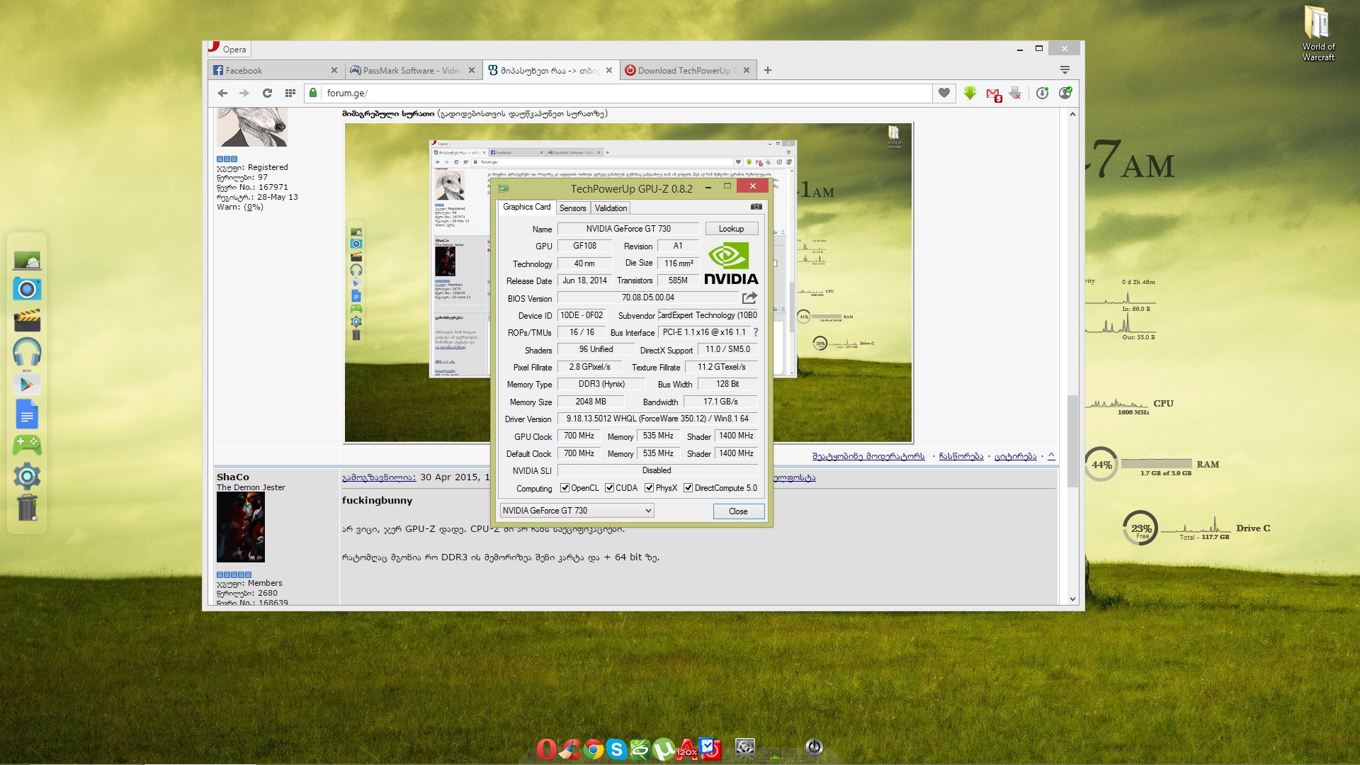Switch to the Sensors tab
This screenshot has height=765, width=1360.
tap(572, 208)
